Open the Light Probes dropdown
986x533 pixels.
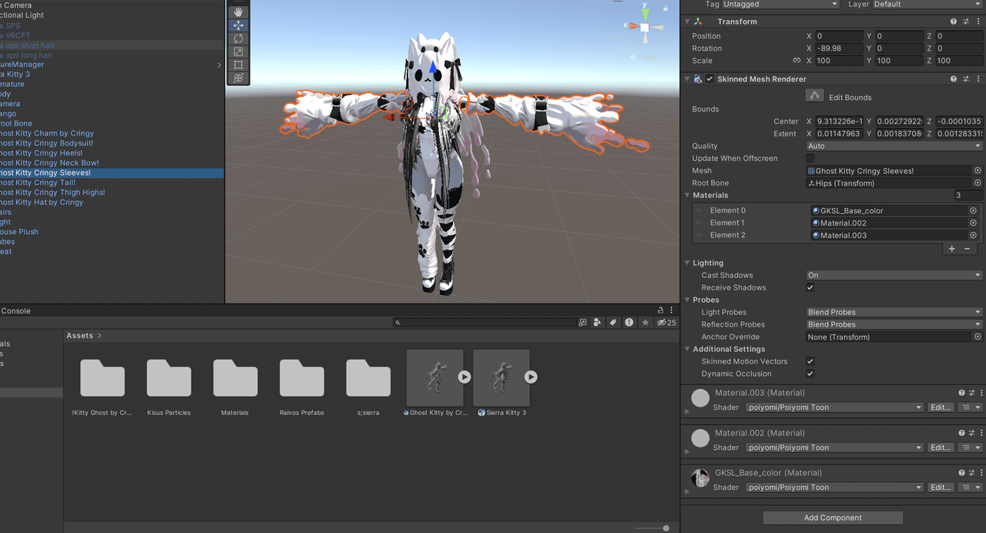pyautogui.click(x=894, y=312)
